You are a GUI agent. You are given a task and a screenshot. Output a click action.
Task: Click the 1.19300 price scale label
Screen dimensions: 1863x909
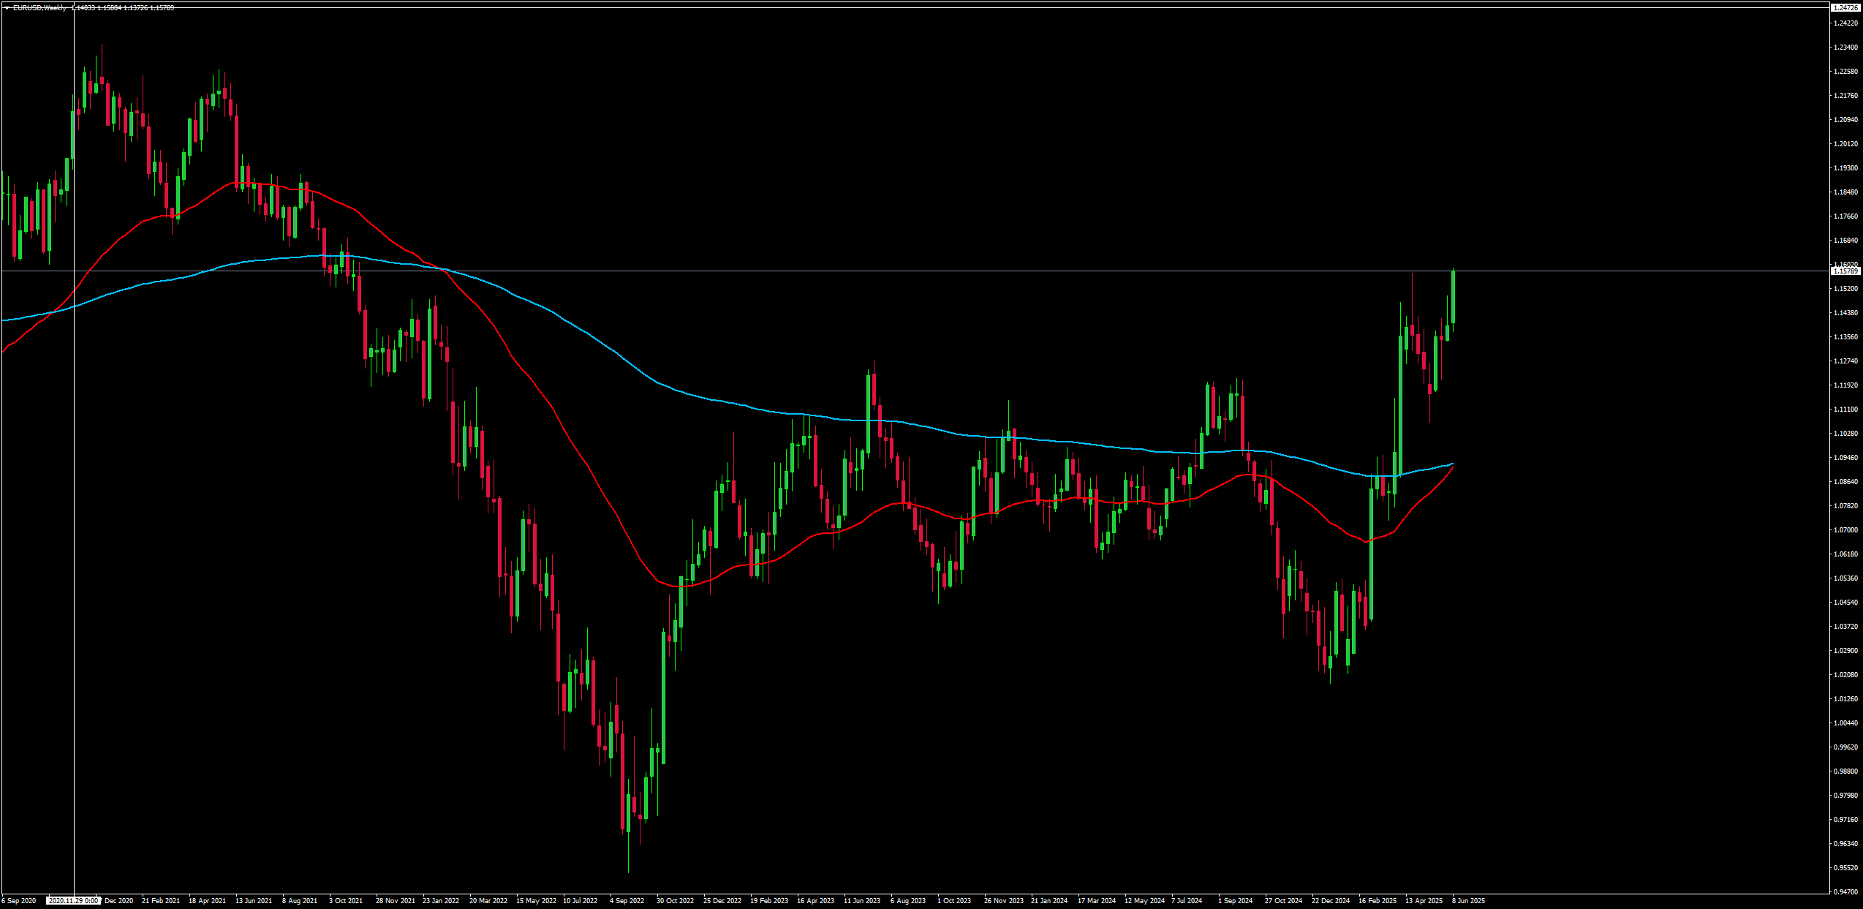[x=1845, y=168]
